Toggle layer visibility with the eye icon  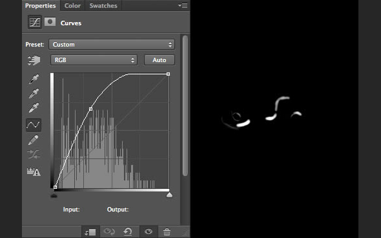coord(149,232)
